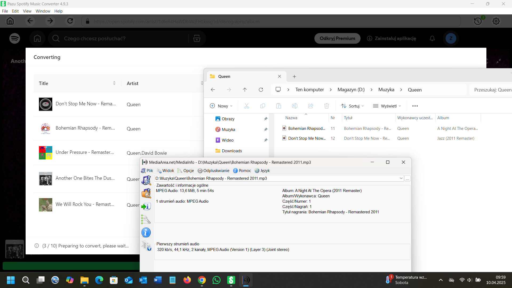Click MediaInfo About info icon
This screenshot has height=288, width=512.
(x=146, y=233)
